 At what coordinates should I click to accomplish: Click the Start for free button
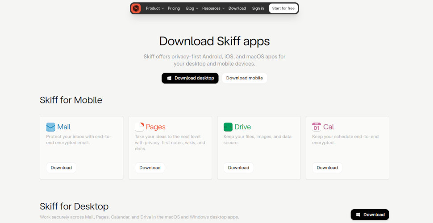point(283,8)
